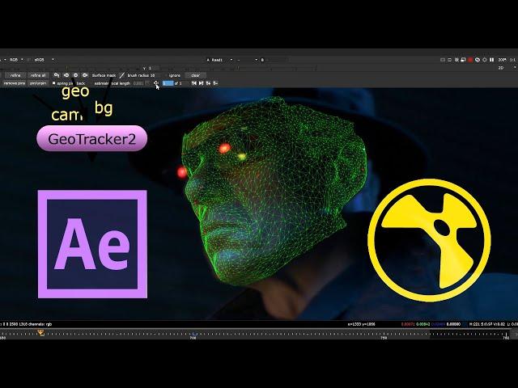This screenshot has height=388, width=518.
Task: Open the 2D view mode dropdown
Action: (507, 68)
